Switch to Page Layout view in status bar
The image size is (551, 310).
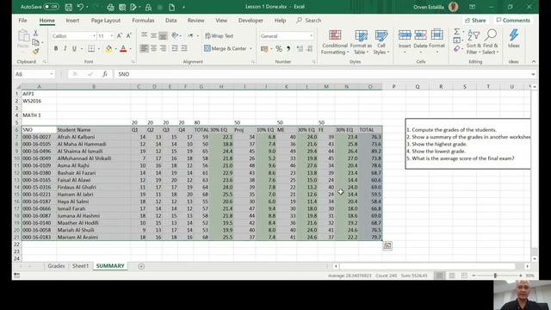click(x=452, y=276)
